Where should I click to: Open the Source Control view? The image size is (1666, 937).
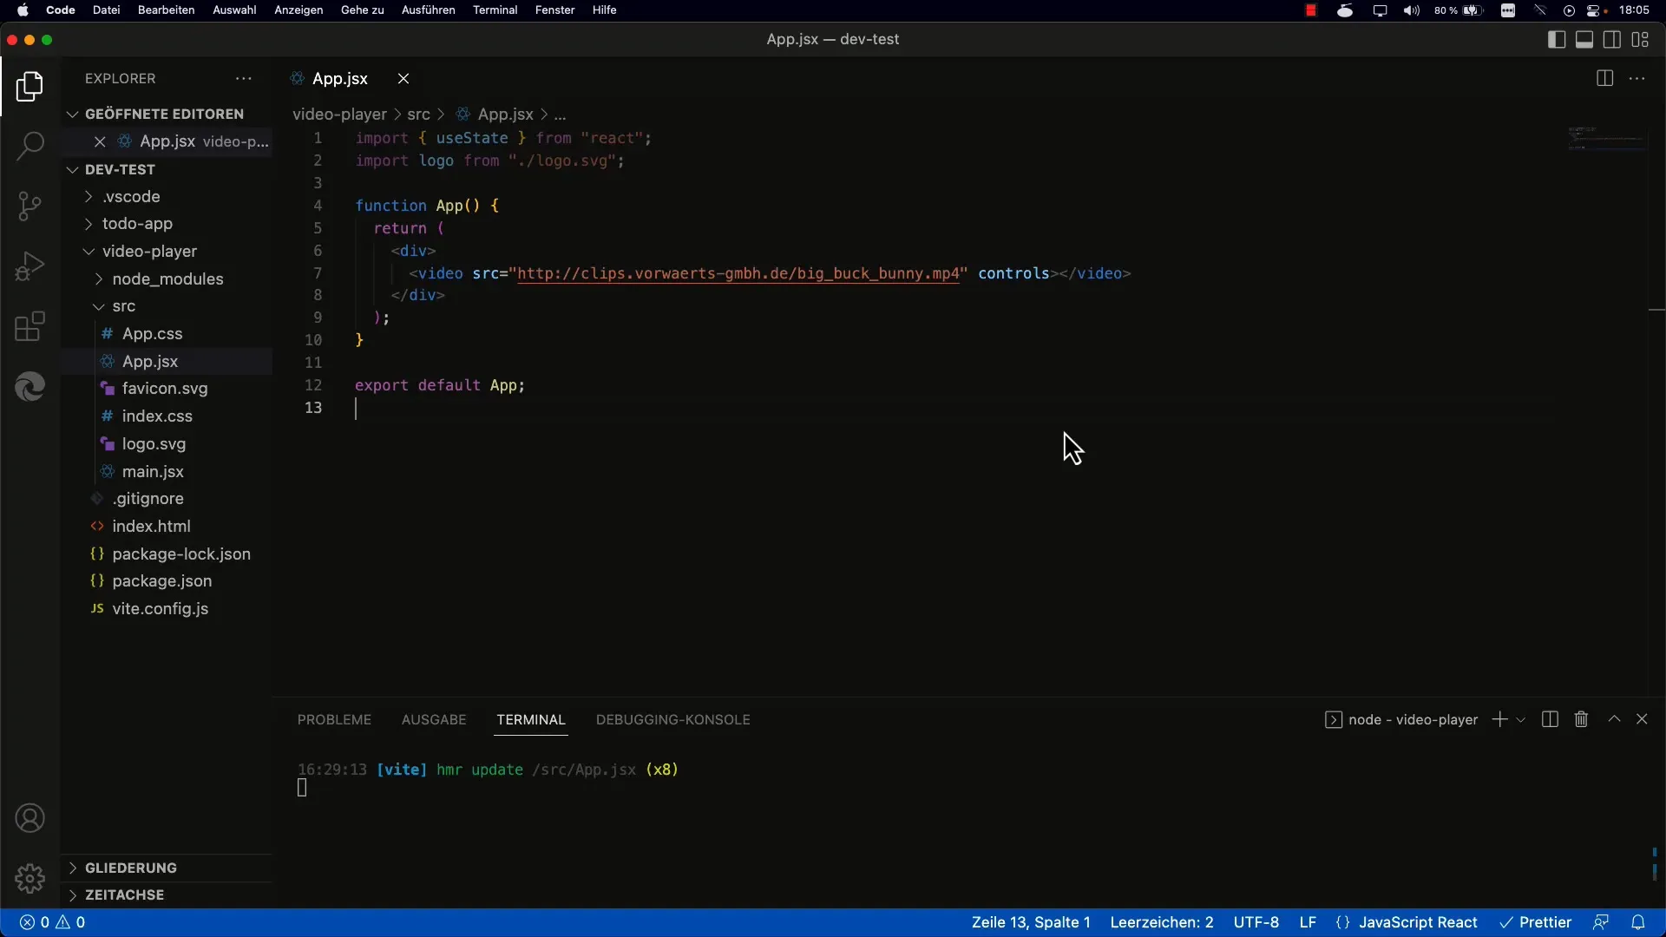pos(30,206)
